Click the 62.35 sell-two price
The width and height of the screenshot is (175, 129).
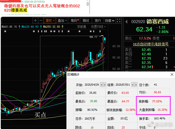tap(146, 63)
